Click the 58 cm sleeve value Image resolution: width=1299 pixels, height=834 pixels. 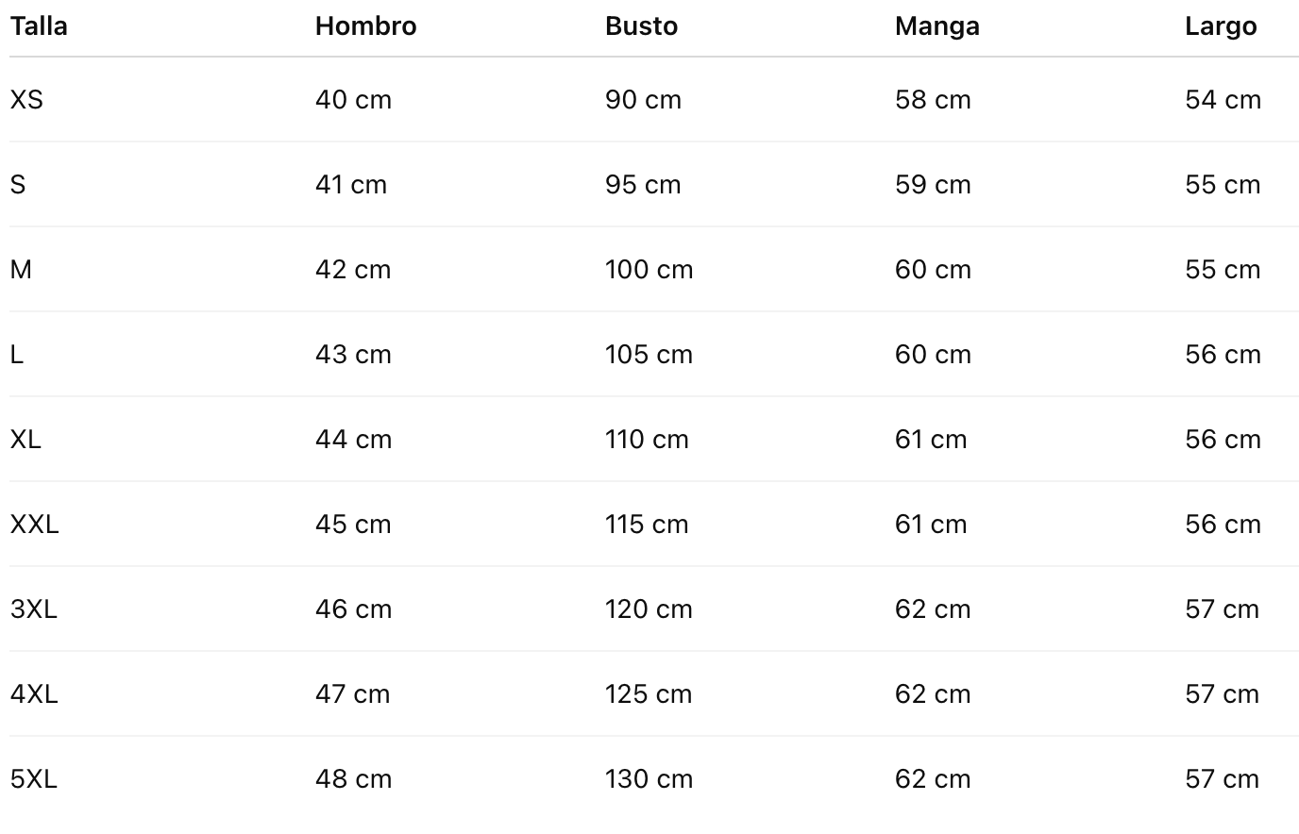coord(933,100)
